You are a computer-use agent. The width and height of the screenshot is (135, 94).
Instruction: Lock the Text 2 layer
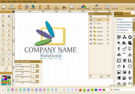click(108, 19)
